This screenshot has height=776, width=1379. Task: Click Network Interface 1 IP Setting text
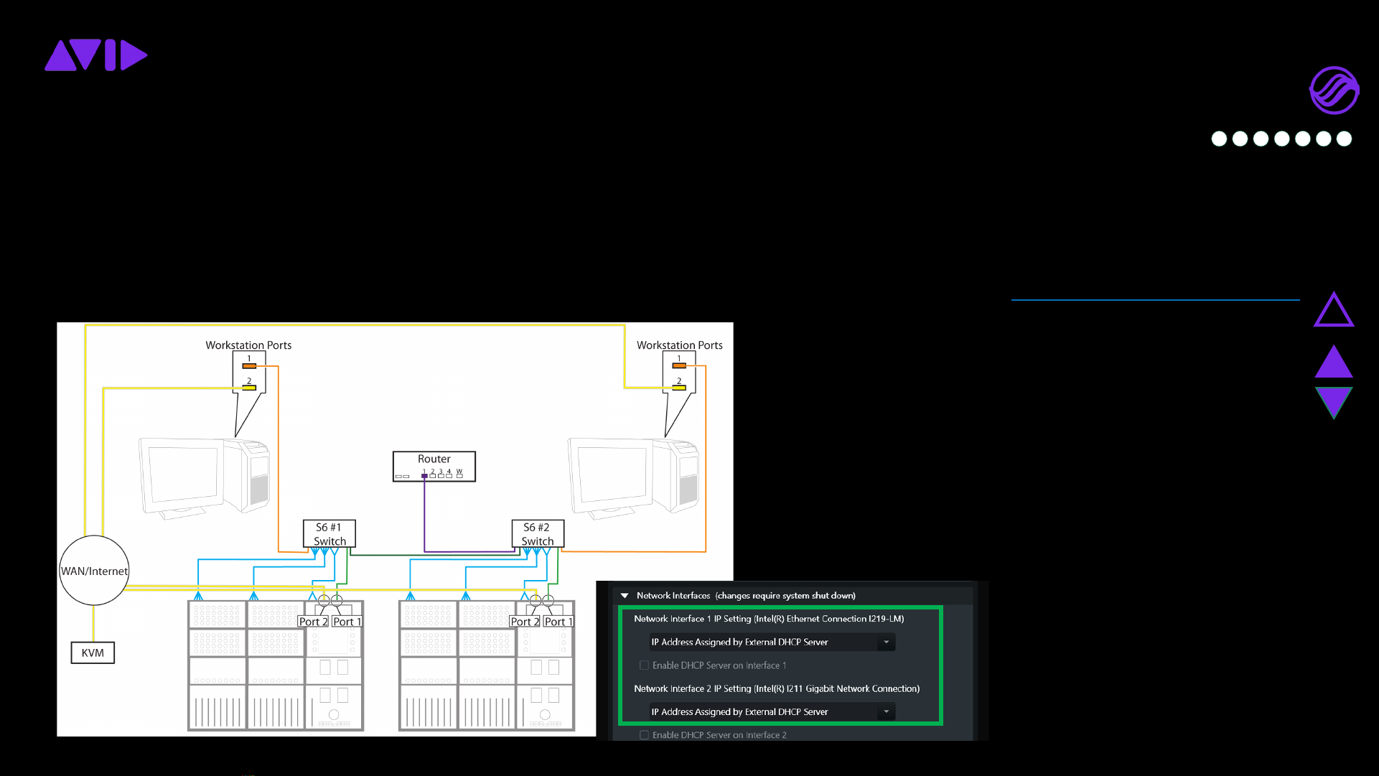tap(769, 619)
